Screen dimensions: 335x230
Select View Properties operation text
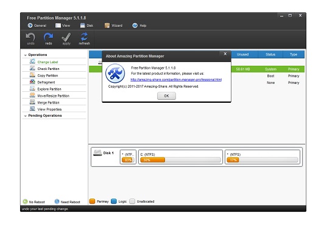tap(49, 110)
